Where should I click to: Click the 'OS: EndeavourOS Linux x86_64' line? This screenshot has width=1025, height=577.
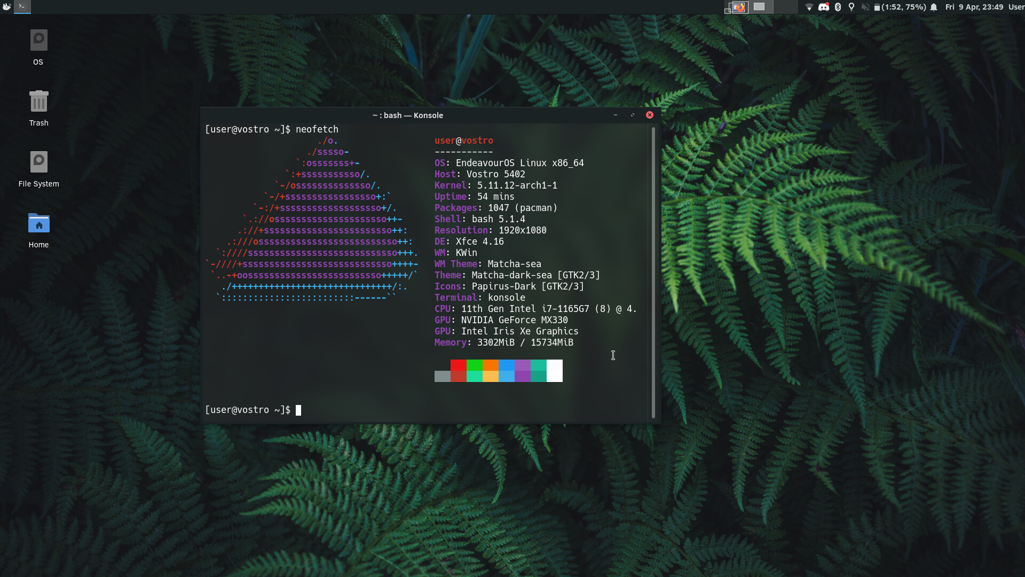[x=509, y=163]
